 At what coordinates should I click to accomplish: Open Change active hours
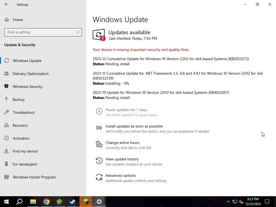(x=123, y=143)
